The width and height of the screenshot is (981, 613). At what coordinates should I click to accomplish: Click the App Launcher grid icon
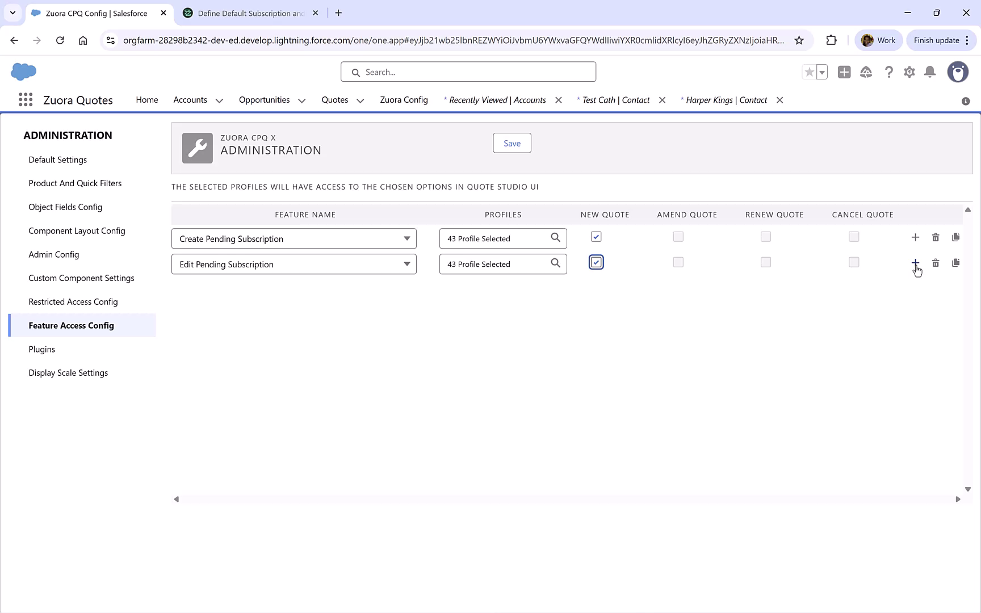pyautogui.click(x=25, y=99)
